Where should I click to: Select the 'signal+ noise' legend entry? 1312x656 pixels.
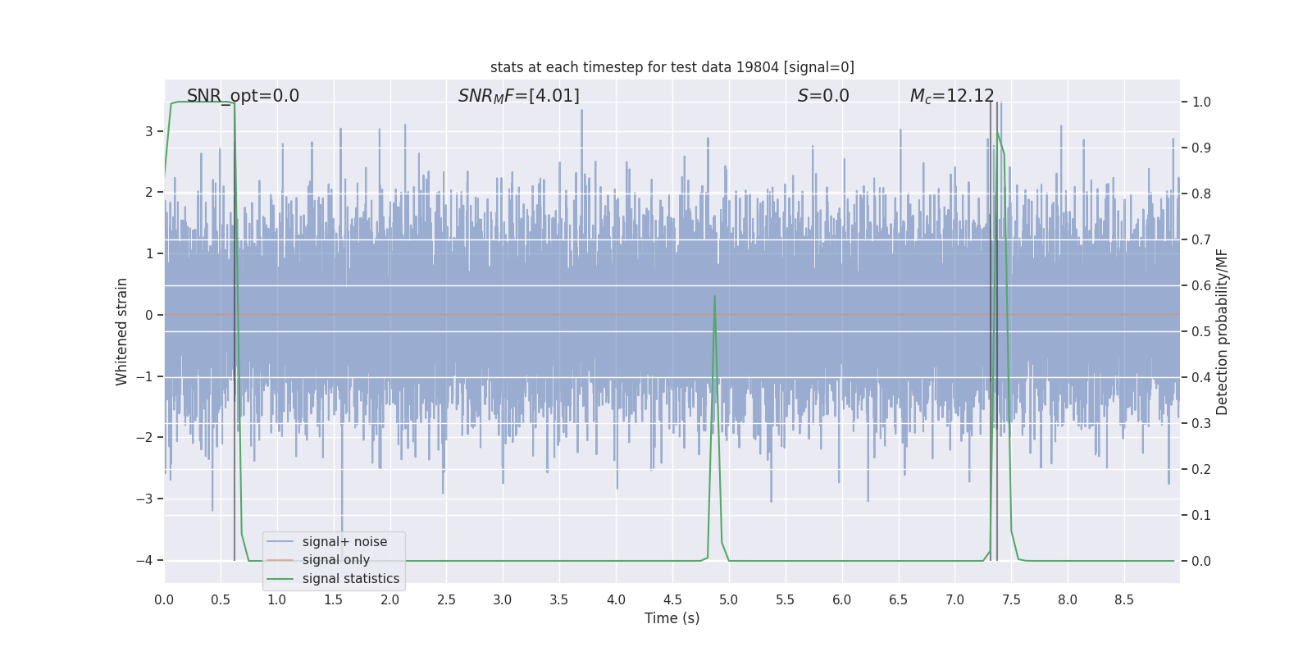pos(344,542)
